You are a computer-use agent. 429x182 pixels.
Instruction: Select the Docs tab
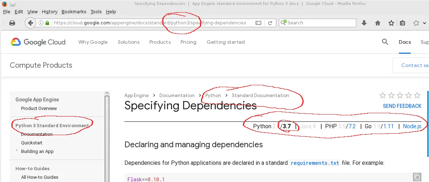pyautogui.click(x=405, y=42)
